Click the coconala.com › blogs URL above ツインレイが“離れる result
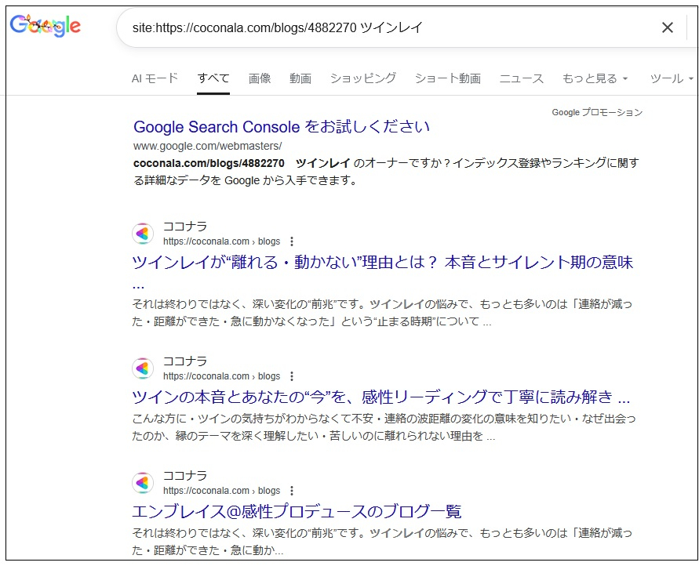This screenshot has height=566, width=699. [x=221, y=241]
